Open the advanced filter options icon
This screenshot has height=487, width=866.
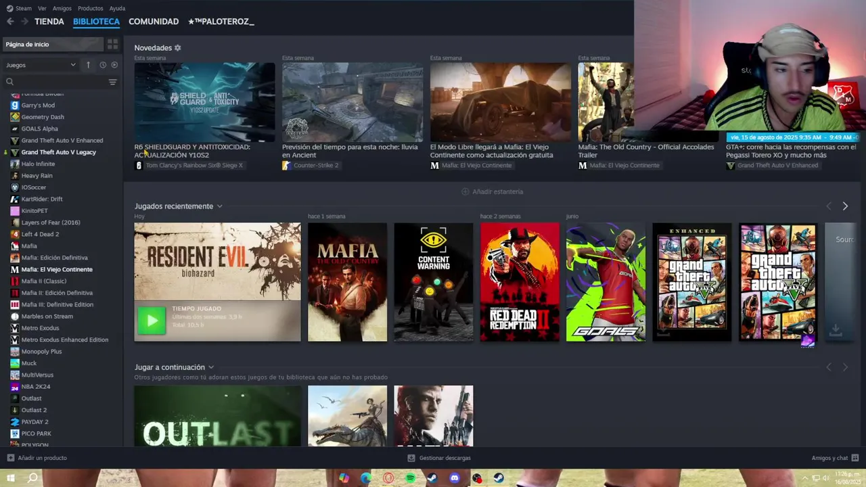[112, 82]
